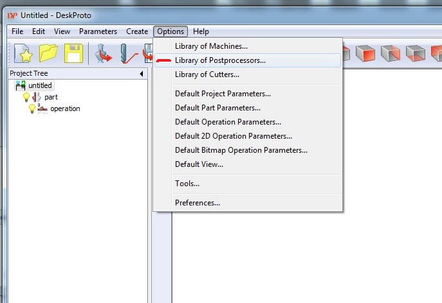This screenshot has height=303, width=442.
Task: Choose Library of Machines from Options menu
Action: coord(211,46)
